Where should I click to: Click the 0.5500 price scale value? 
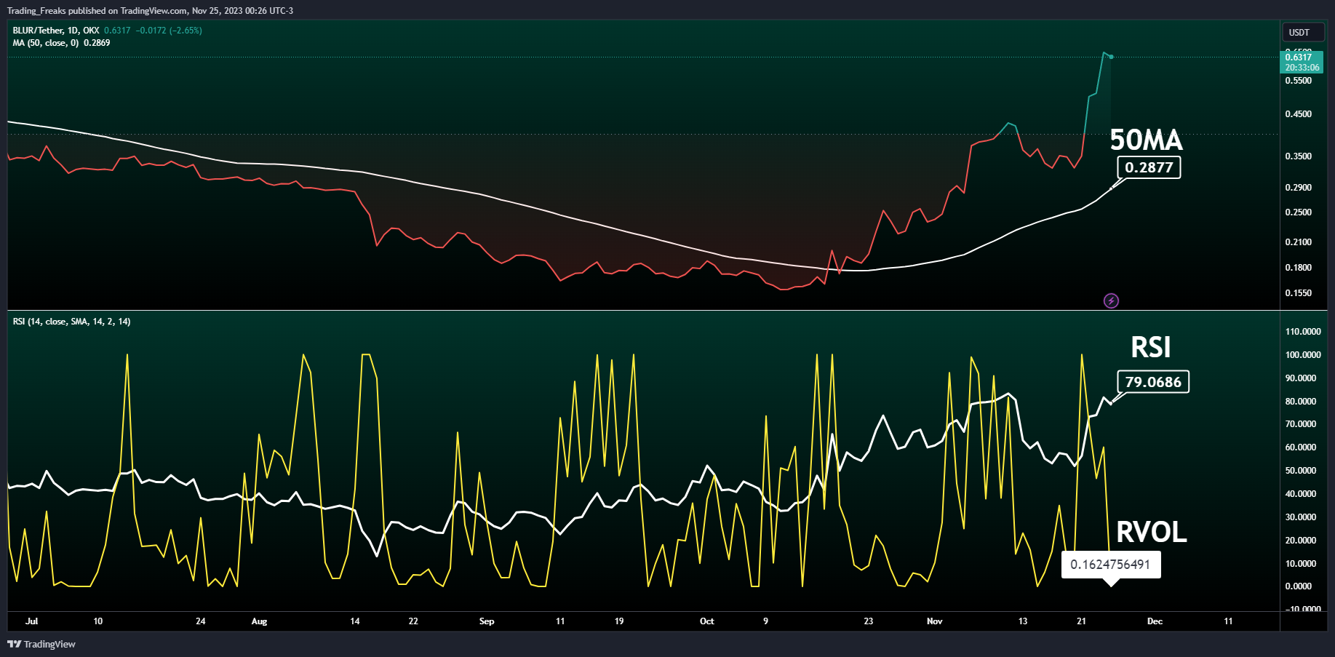(1299, 81)
